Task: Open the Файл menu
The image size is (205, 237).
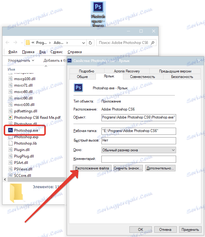Action: coord(13,52)
